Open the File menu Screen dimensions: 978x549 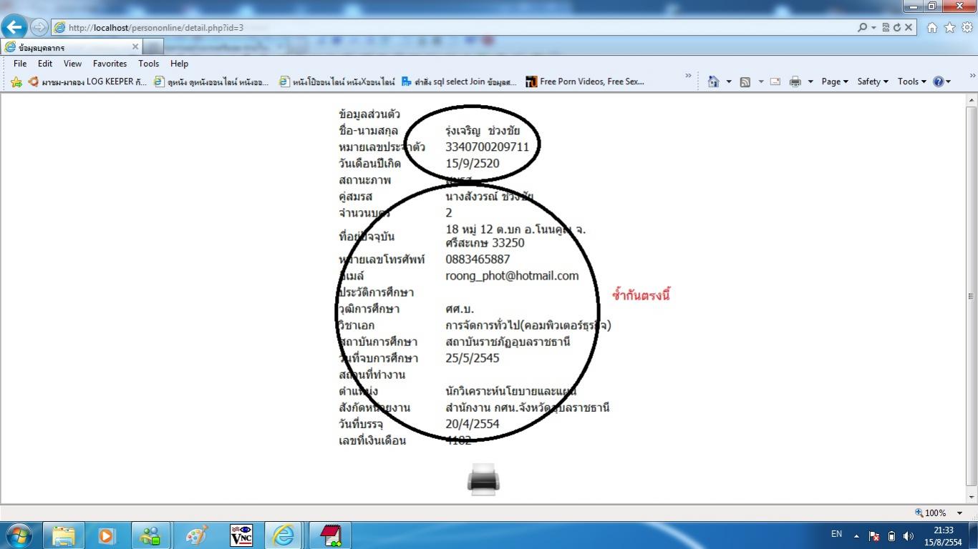20,64
